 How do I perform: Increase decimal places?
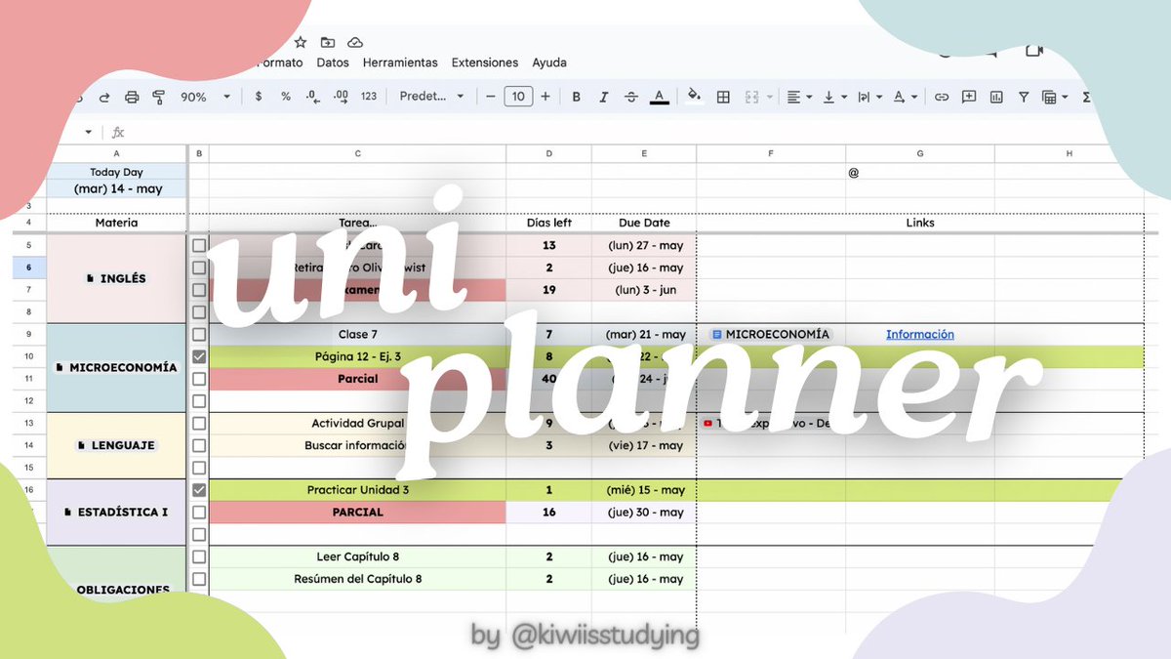point(341,97)
